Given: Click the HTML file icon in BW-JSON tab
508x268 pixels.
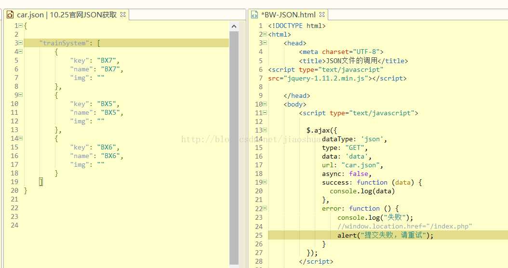Looking at the screenshot, I should (254, 15).
